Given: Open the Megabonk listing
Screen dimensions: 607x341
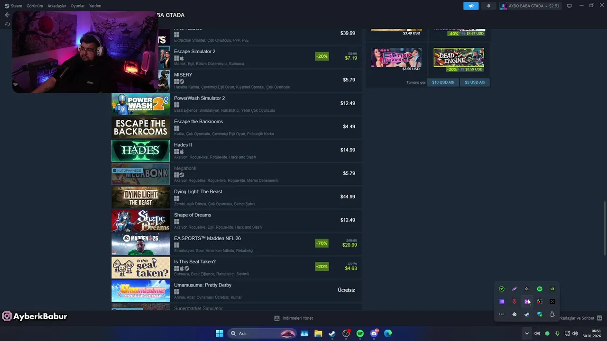Looking at the screenshot, I should click(237, 174).
